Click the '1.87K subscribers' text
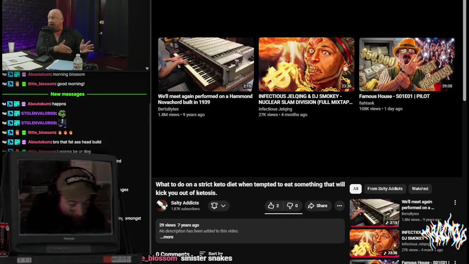 click(x=185, y=209)
